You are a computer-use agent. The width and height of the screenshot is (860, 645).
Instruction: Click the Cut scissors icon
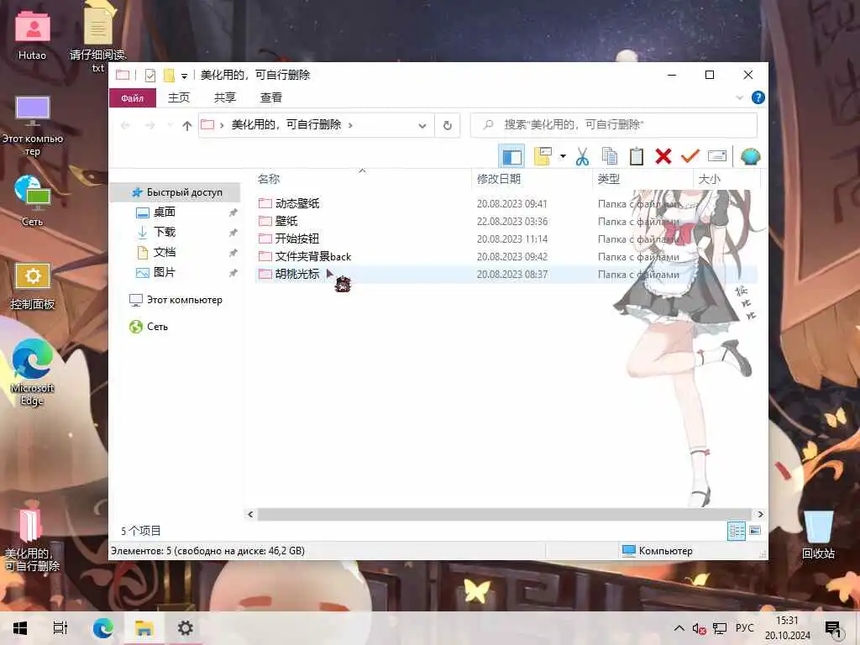coord(583,157)
